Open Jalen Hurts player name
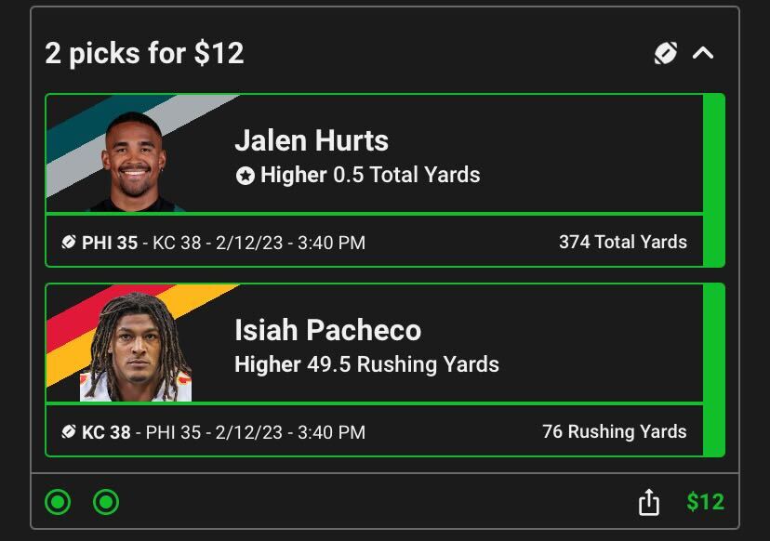The width and height of the screenshot is (770, 541). [x=312, y=140]
